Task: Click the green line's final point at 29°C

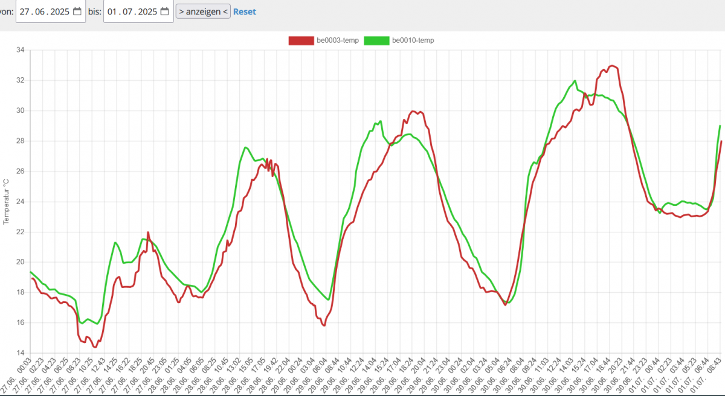Action: point(720,126)
